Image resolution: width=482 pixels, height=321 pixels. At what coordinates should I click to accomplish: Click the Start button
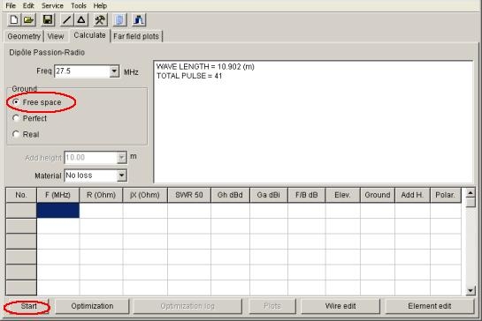tap(28, 306)
